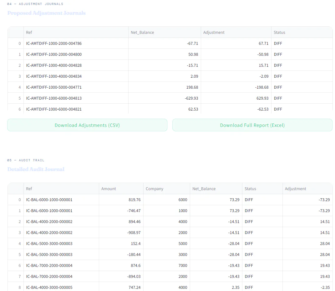
Task: Click Adjustment header in Proposed Adjustment Journals table
Action: (x=236, y=32)
